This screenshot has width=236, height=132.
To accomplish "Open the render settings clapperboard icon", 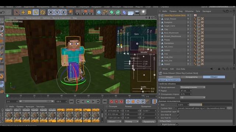I will tap(91, 12).
